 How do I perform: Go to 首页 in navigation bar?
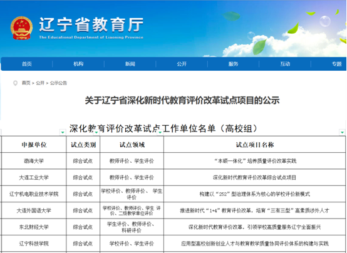(27, 64)
